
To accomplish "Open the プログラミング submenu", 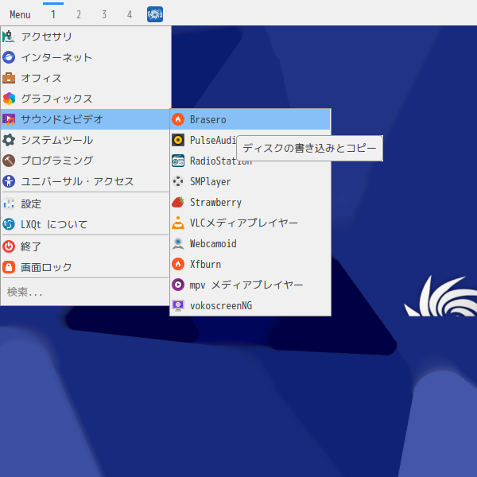I will tap(85, 161).
